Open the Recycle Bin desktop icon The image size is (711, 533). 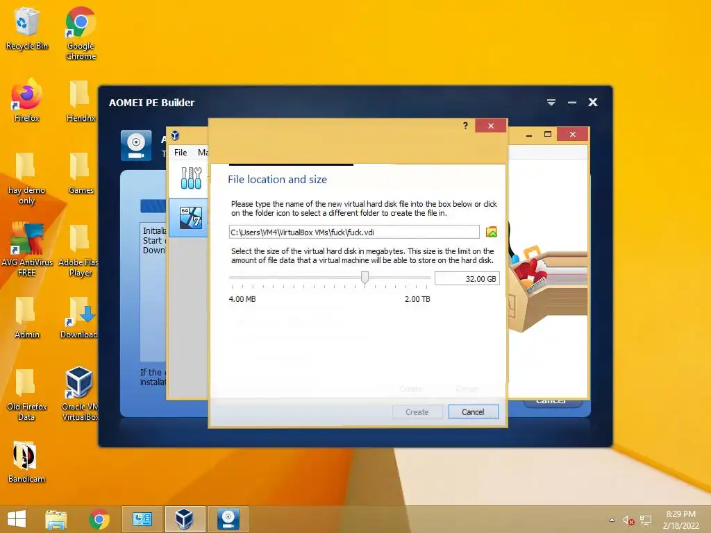27,28
